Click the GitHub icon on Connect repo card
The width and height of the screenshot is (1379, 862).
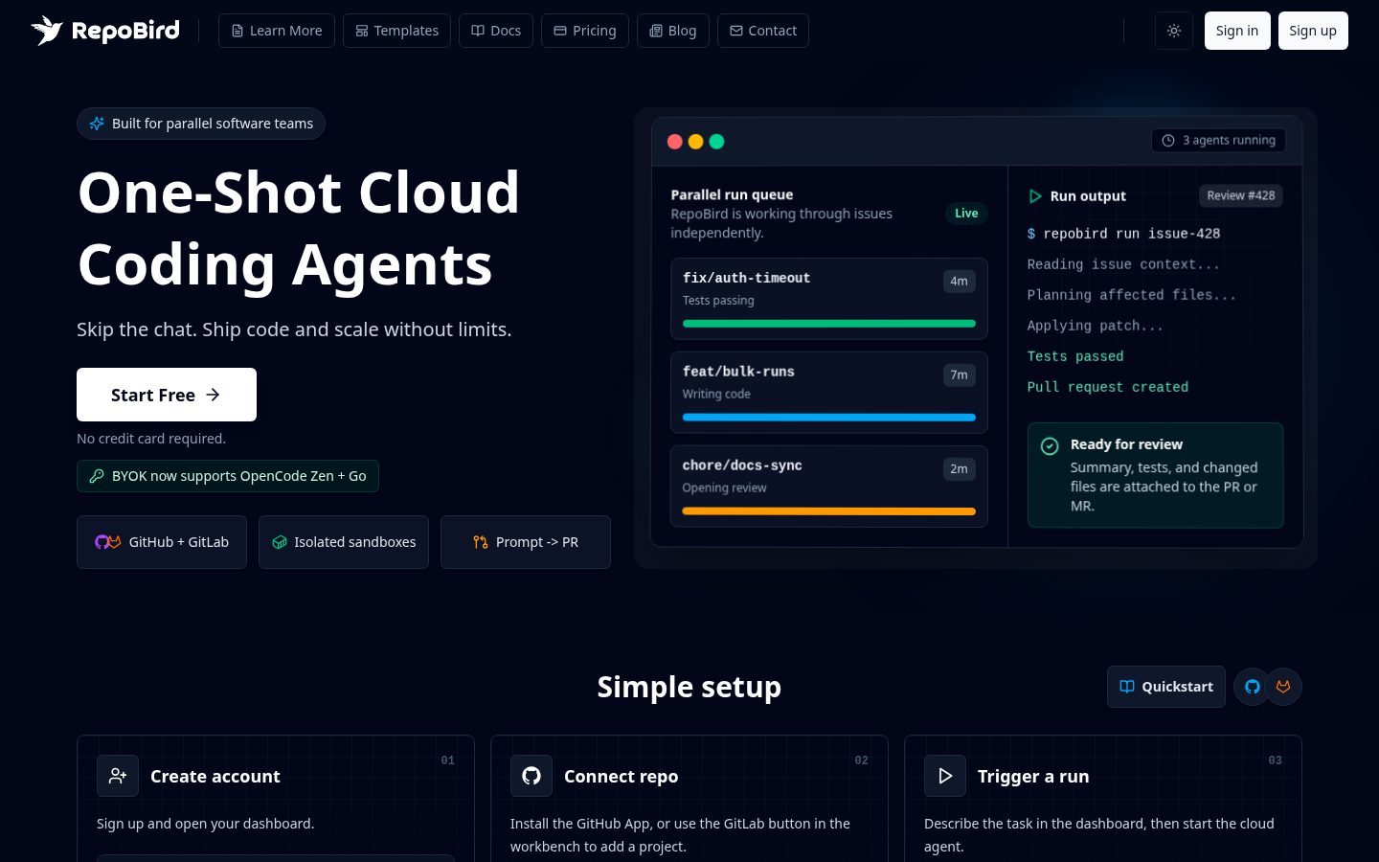click(x=531, y=776)
